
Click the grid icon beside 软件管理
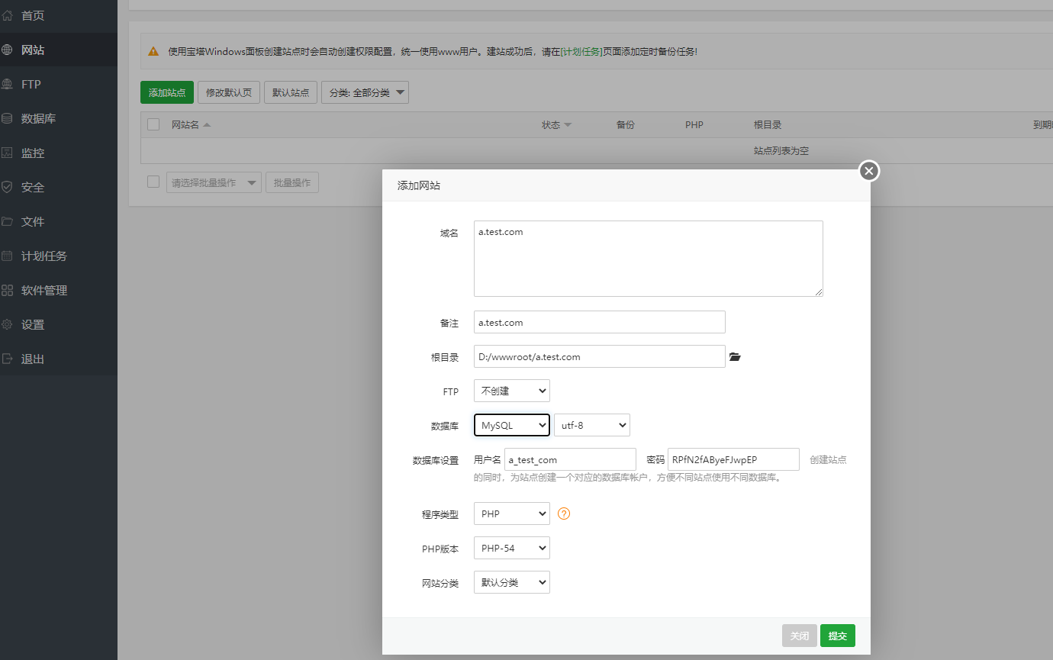point(7,290)
